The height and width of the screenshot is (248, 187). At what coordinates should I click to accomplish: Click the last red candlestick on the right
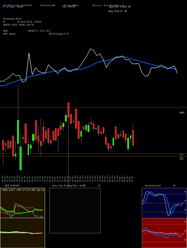pos(133,138)
